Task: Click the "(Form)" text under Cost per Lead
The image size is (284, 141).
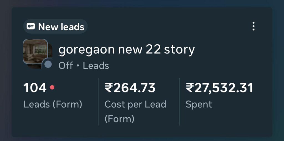Action: click(x=119, y=119)
